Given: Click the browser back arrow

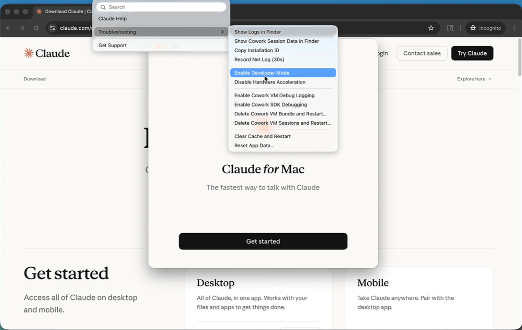Looking at the screenshot, I should click(x=9, y=28).
